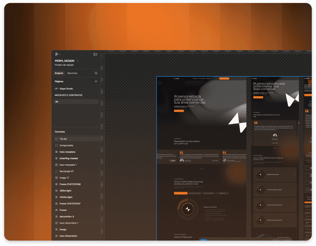This screenshot has height=246, width=316.
Task: Click the 'da' page name input field
Action: [x=75, y=101]
